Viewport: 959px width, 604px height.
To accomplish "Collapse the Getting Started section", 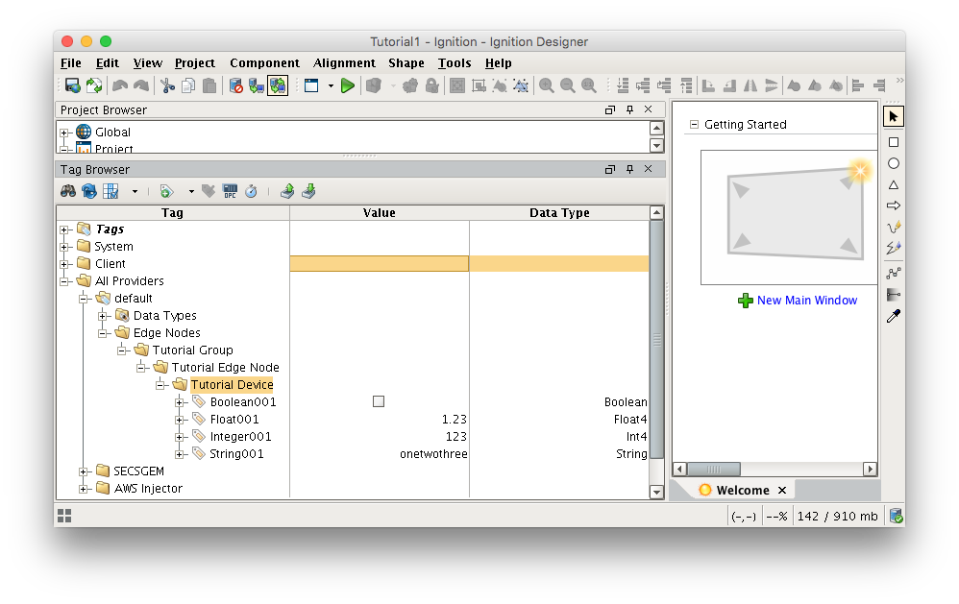I will 694,125.
